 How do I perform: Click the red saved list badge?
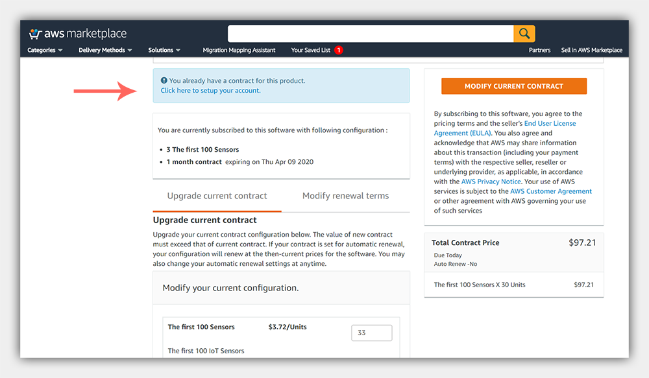click(339, 50)
